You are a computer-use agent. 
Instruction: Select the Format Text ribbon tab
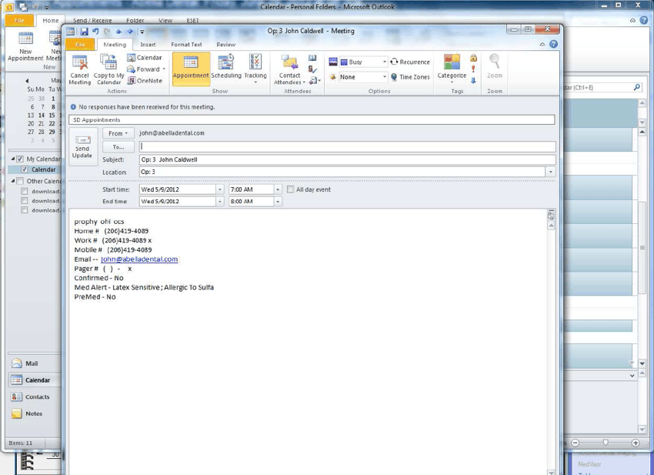tap(186, 44)
